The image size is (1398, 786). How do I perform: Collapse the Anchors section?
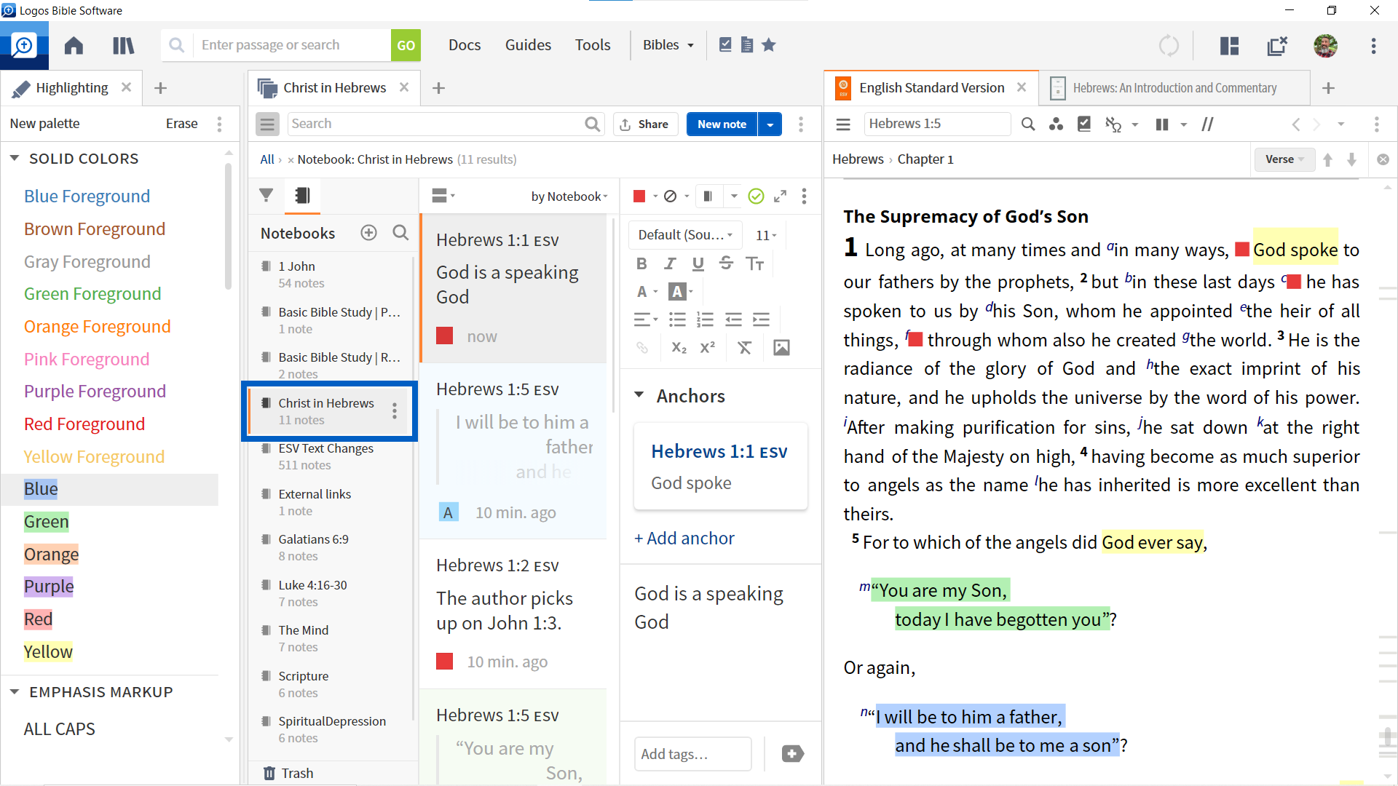(639, 395)
